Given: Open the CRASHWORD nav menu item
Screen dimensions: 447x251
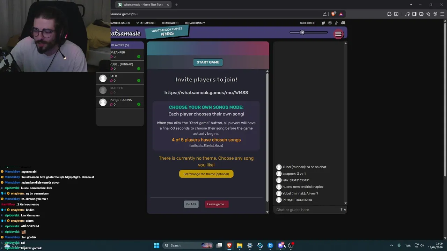Looking at the screenshot, I should point(170,23).
